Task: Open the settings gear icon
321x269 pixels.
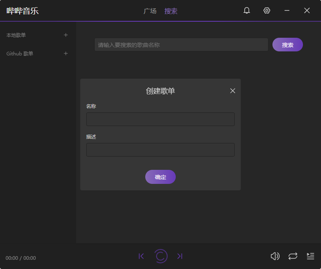Action: [267, 10]
